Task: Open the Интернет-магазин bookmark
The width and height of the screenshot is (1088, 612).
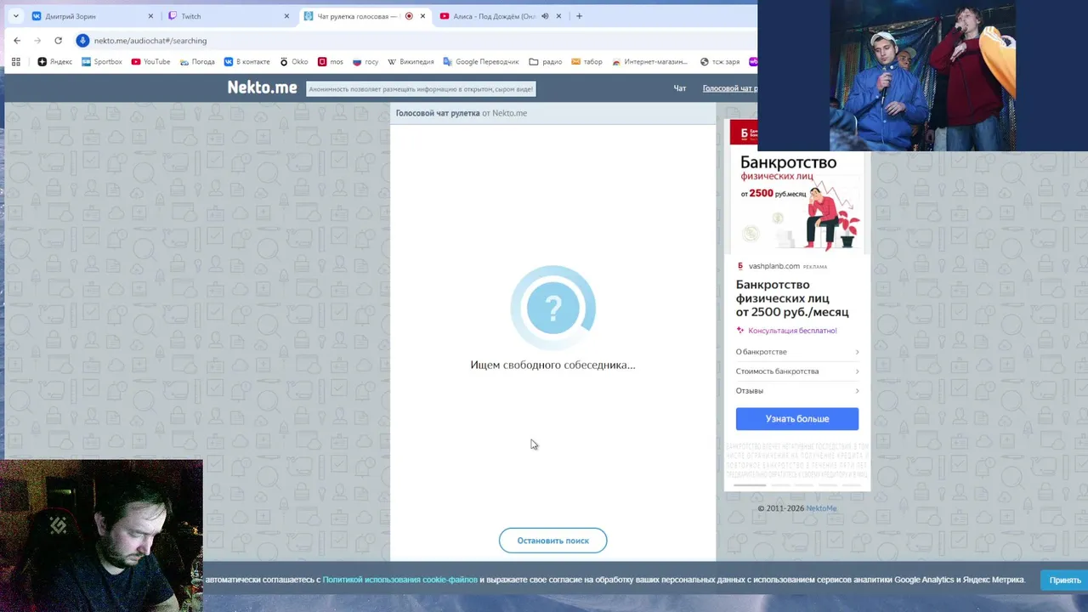Action: point(650,62)
